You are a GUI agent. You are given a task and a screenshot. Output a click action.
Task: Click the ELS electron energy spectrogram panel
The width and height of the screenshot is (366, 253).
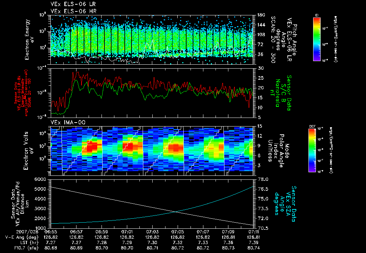[152, 40]
